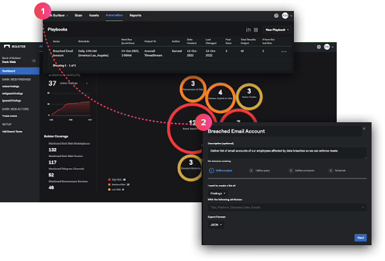
Task: Go to Schedule step
Action: (337, 171)
